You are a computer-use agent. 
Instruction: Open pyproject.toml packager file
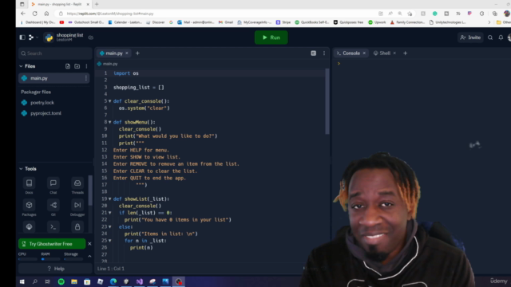pyautogui.click(x=46, y=113)
